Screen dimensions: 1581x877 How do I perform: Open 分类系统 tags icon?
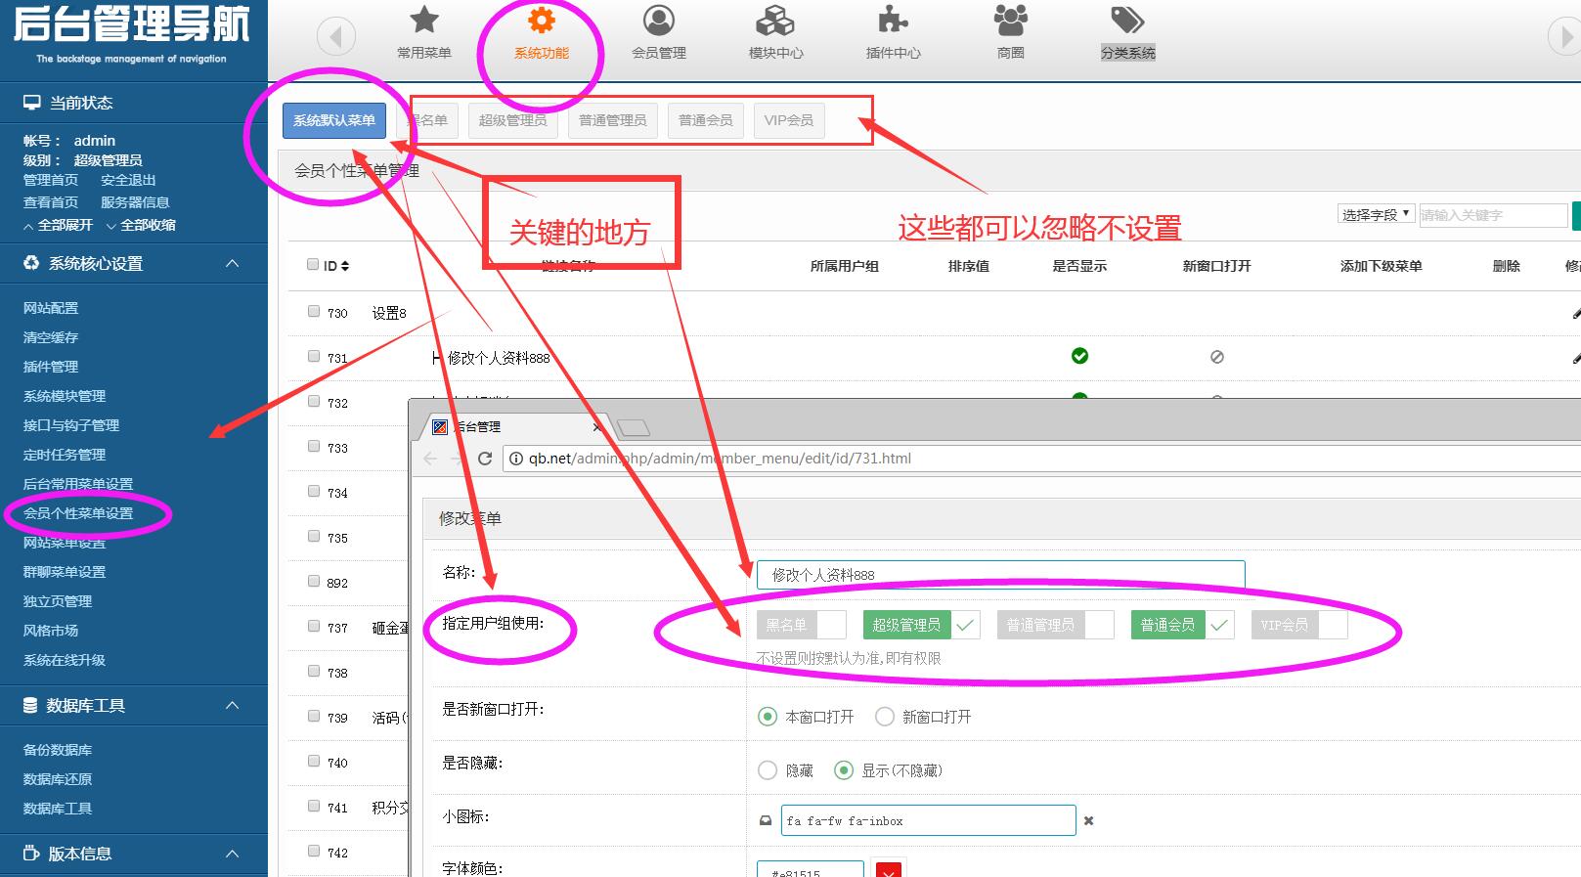coord(1127,21)
